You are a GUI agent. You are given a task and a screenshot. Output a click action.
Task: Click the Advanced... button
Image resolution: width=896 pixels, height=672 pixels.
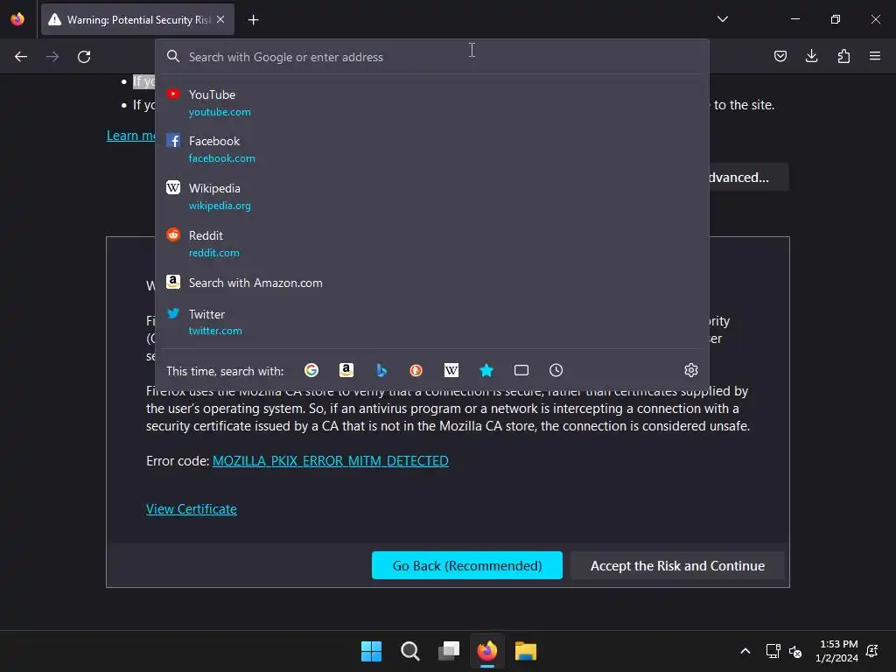[749, 177]
